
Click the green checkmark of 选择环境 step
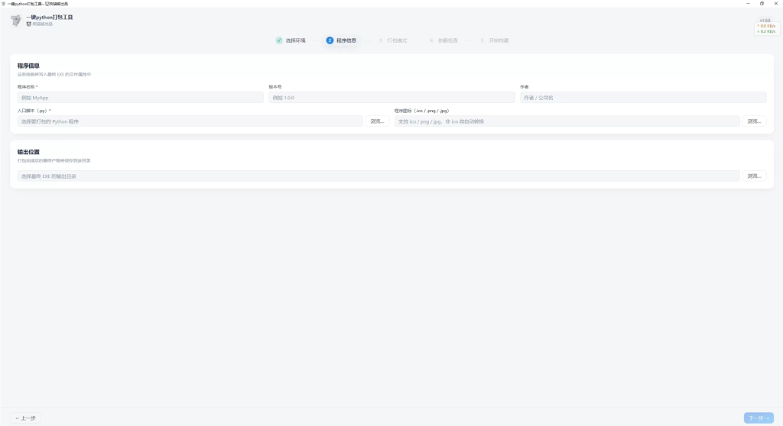pos(279,40)
